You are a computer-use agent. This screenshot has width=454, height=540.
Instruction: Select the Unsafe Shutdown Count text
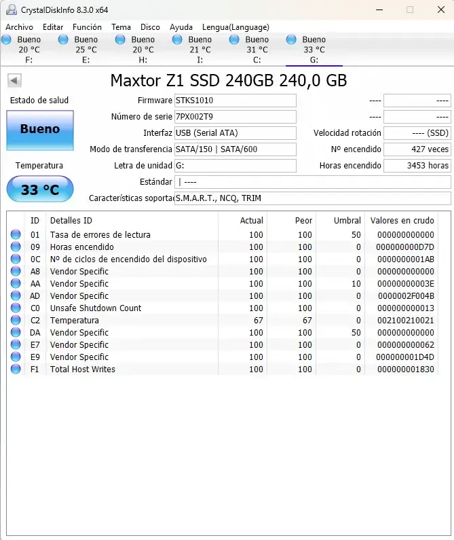coord(96,308)
